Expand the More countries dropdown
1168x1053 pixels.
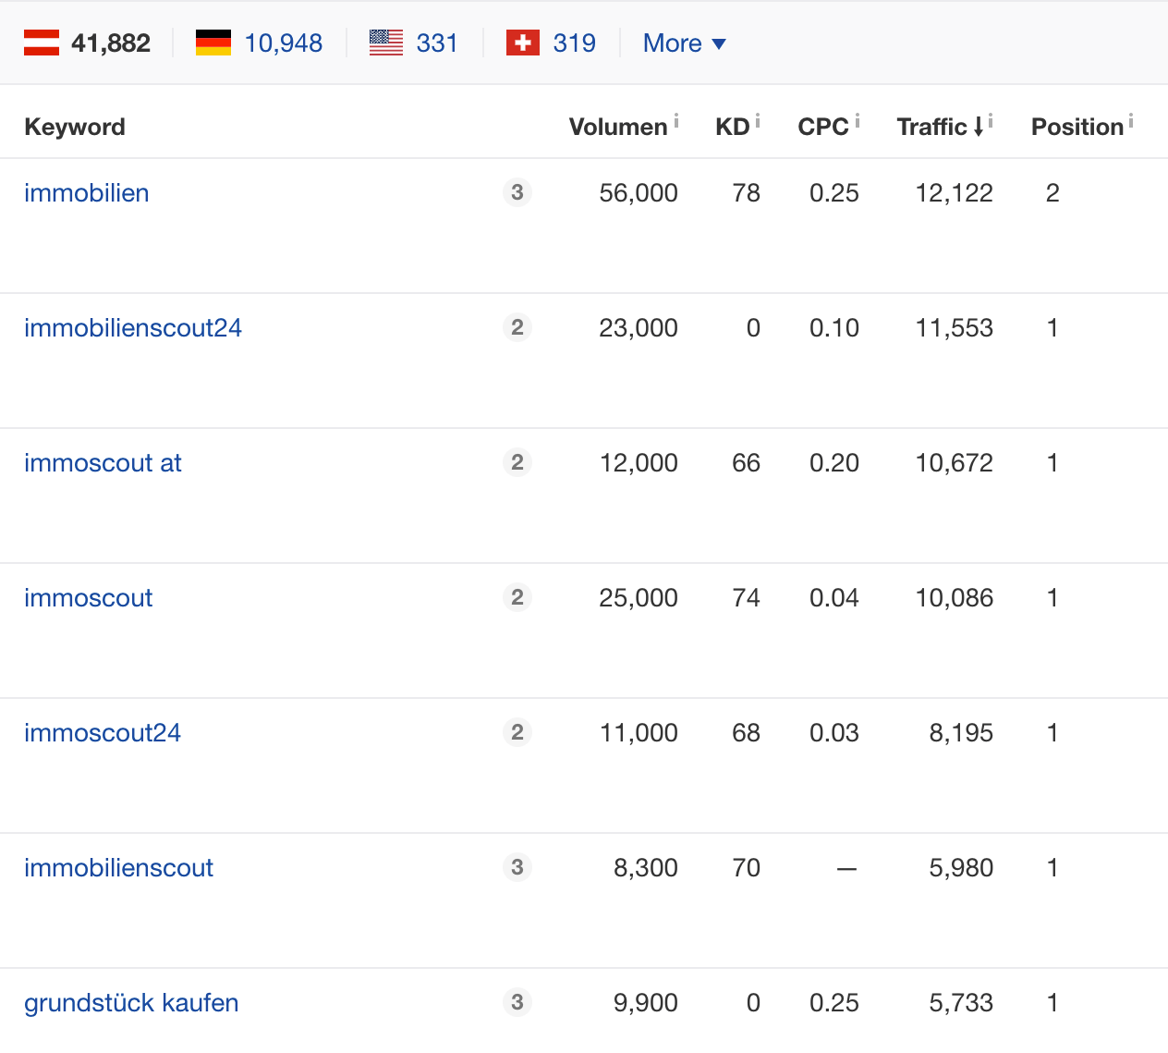(x=685, y=43)
